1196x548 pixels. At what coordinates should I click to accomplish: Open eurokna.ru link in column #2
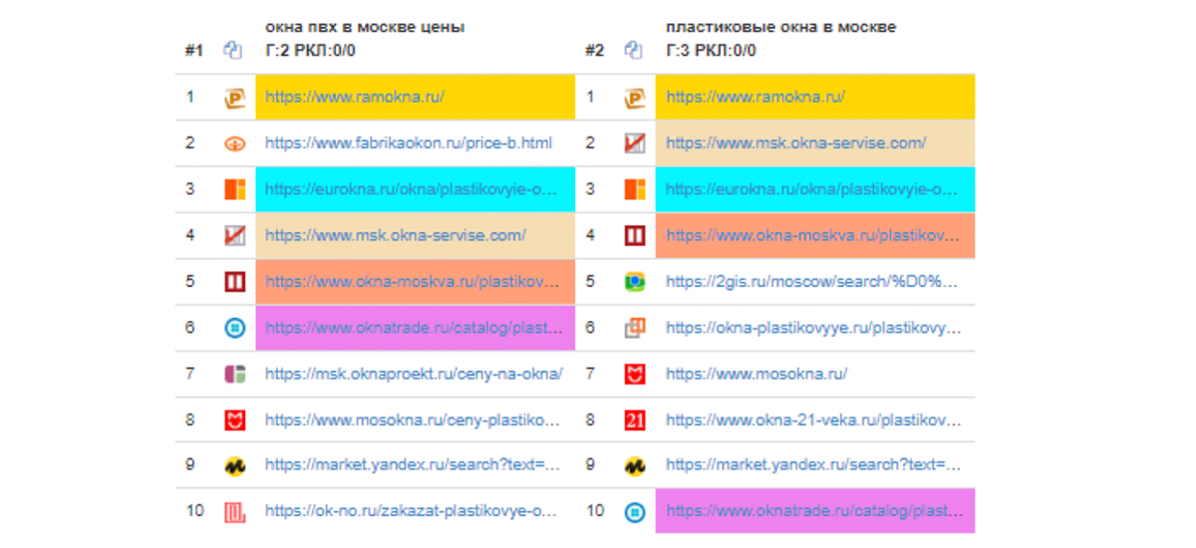coord(812,188)
